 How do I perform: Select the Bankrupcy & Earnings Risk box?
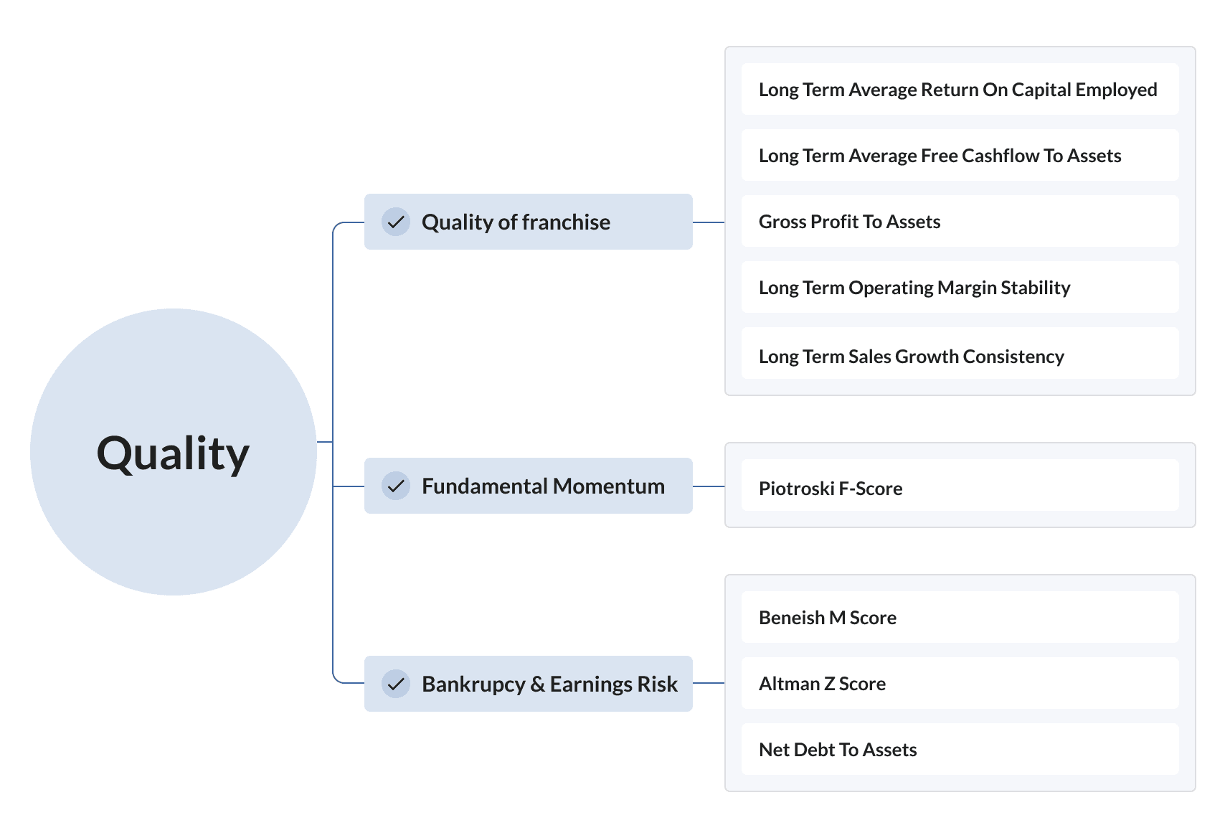click(x=529, y=684)
